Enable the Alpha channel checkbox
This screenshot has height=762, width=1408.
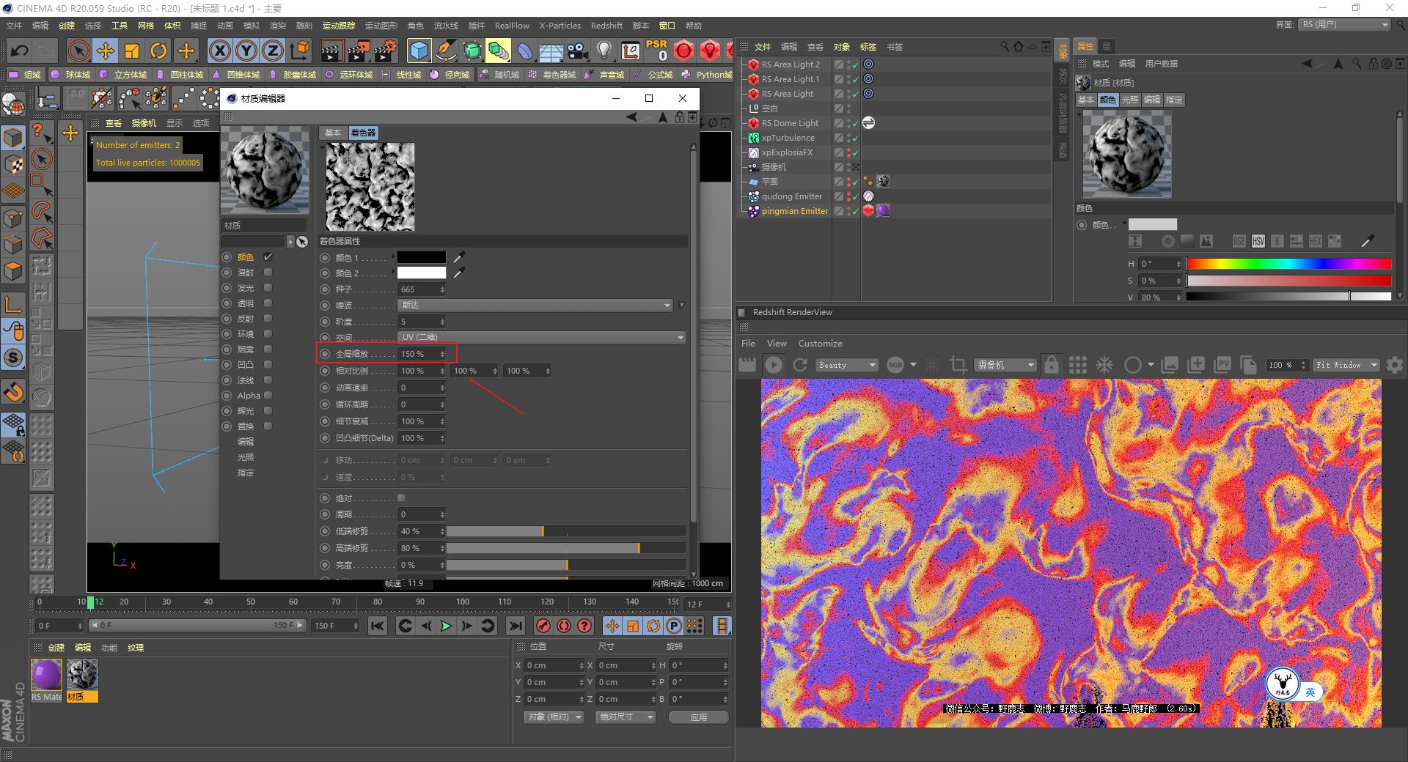tap(268, 396)
